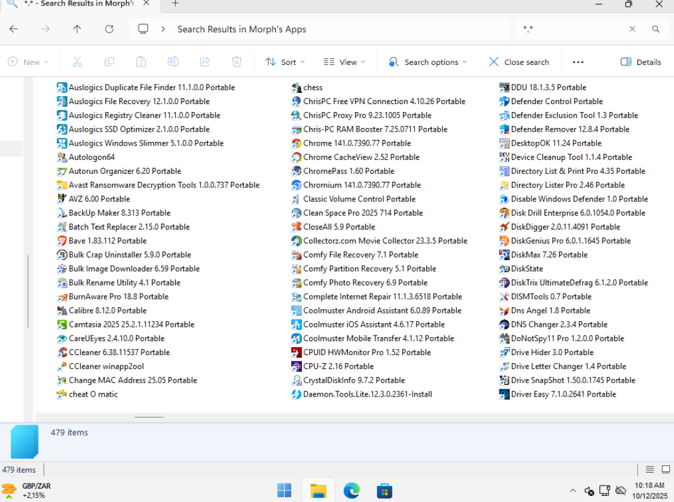Open Microsoft Edge from the taskbar
The width and height of the screenshot is (674, 502).
coord(351,490)
